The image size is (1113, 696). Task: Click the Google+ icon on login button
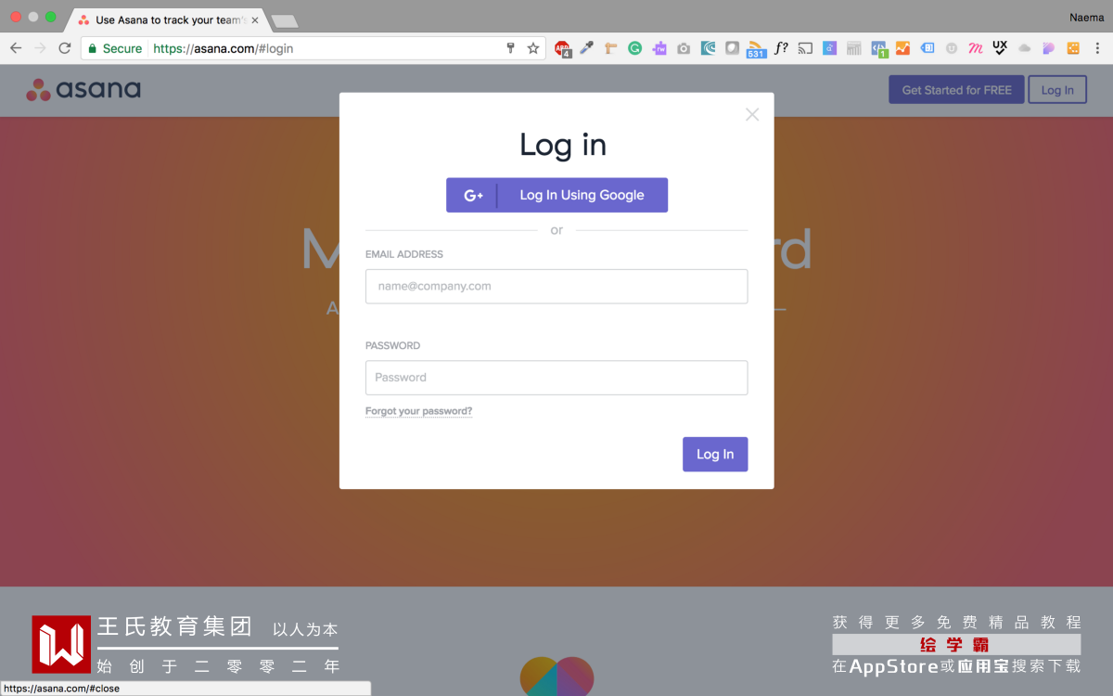coord(473,195)
